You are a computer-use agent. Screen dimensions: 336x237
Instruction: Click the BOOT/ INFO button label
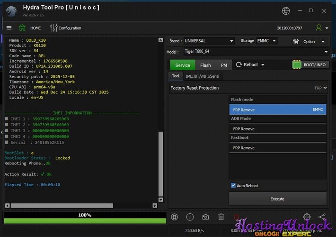314,65
